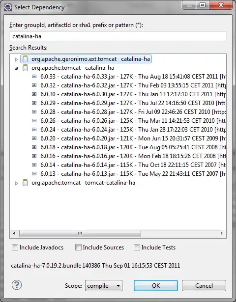Maximize the Select Dependency dialog window
236x302 pixels.
pyautogui.click(x=203, y=5)
